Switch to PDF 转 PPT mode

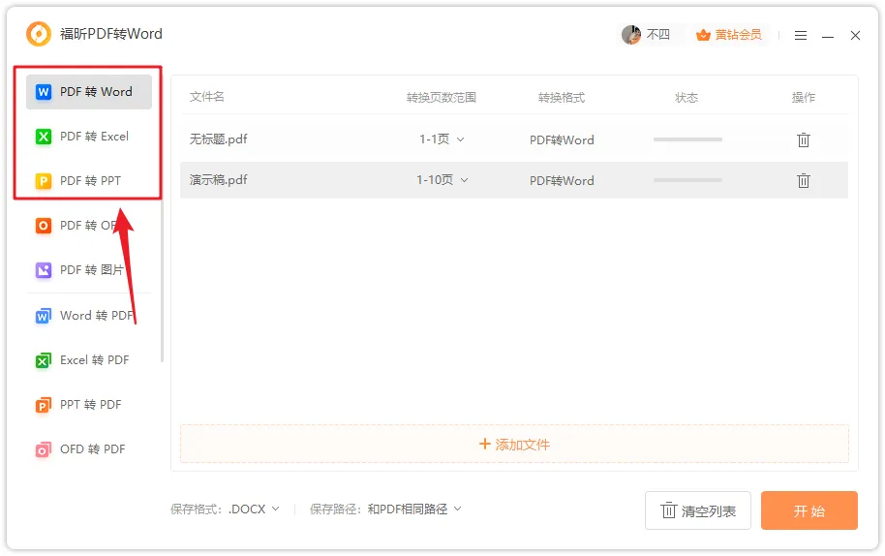[x=89, y=181]
